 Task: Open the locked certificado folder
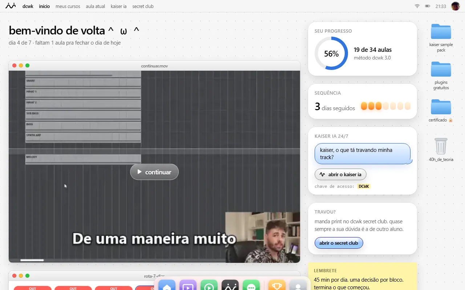[441, 110]
